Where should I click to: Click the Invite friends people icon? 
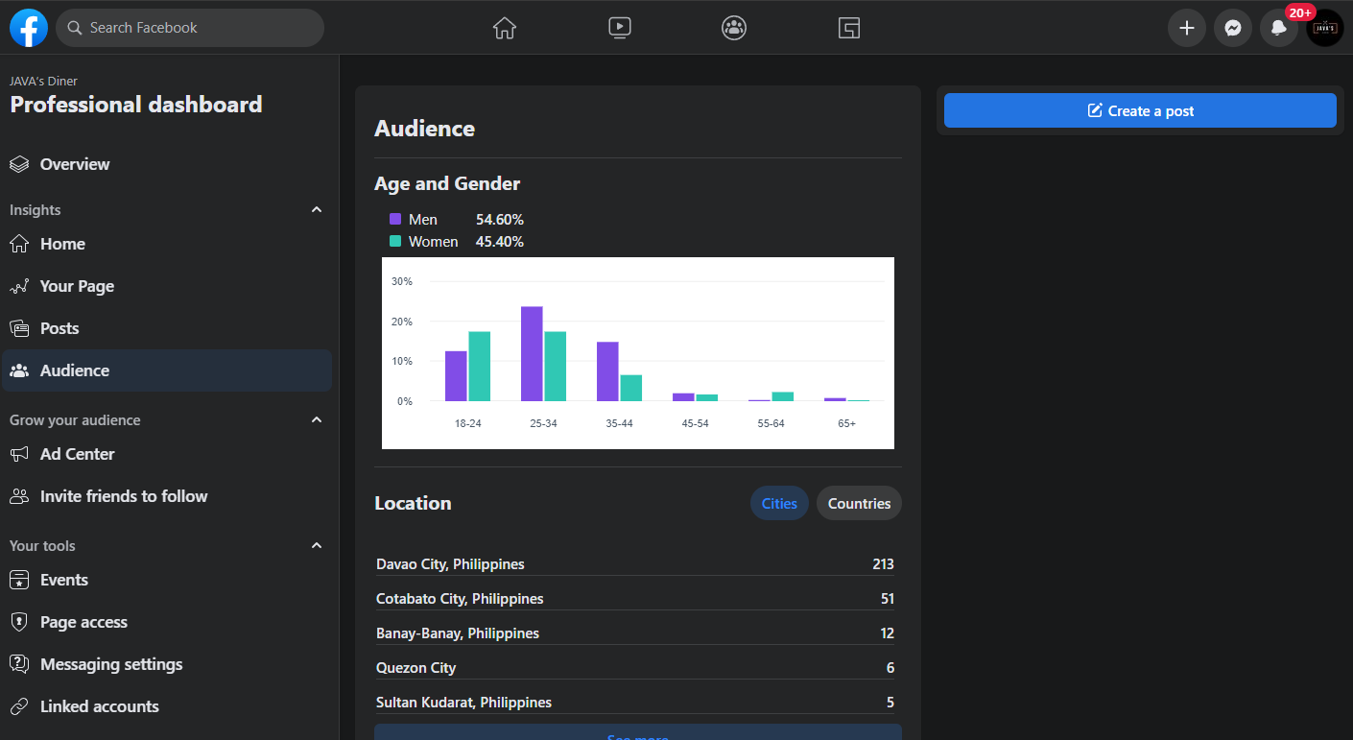[x=19, y=496]
